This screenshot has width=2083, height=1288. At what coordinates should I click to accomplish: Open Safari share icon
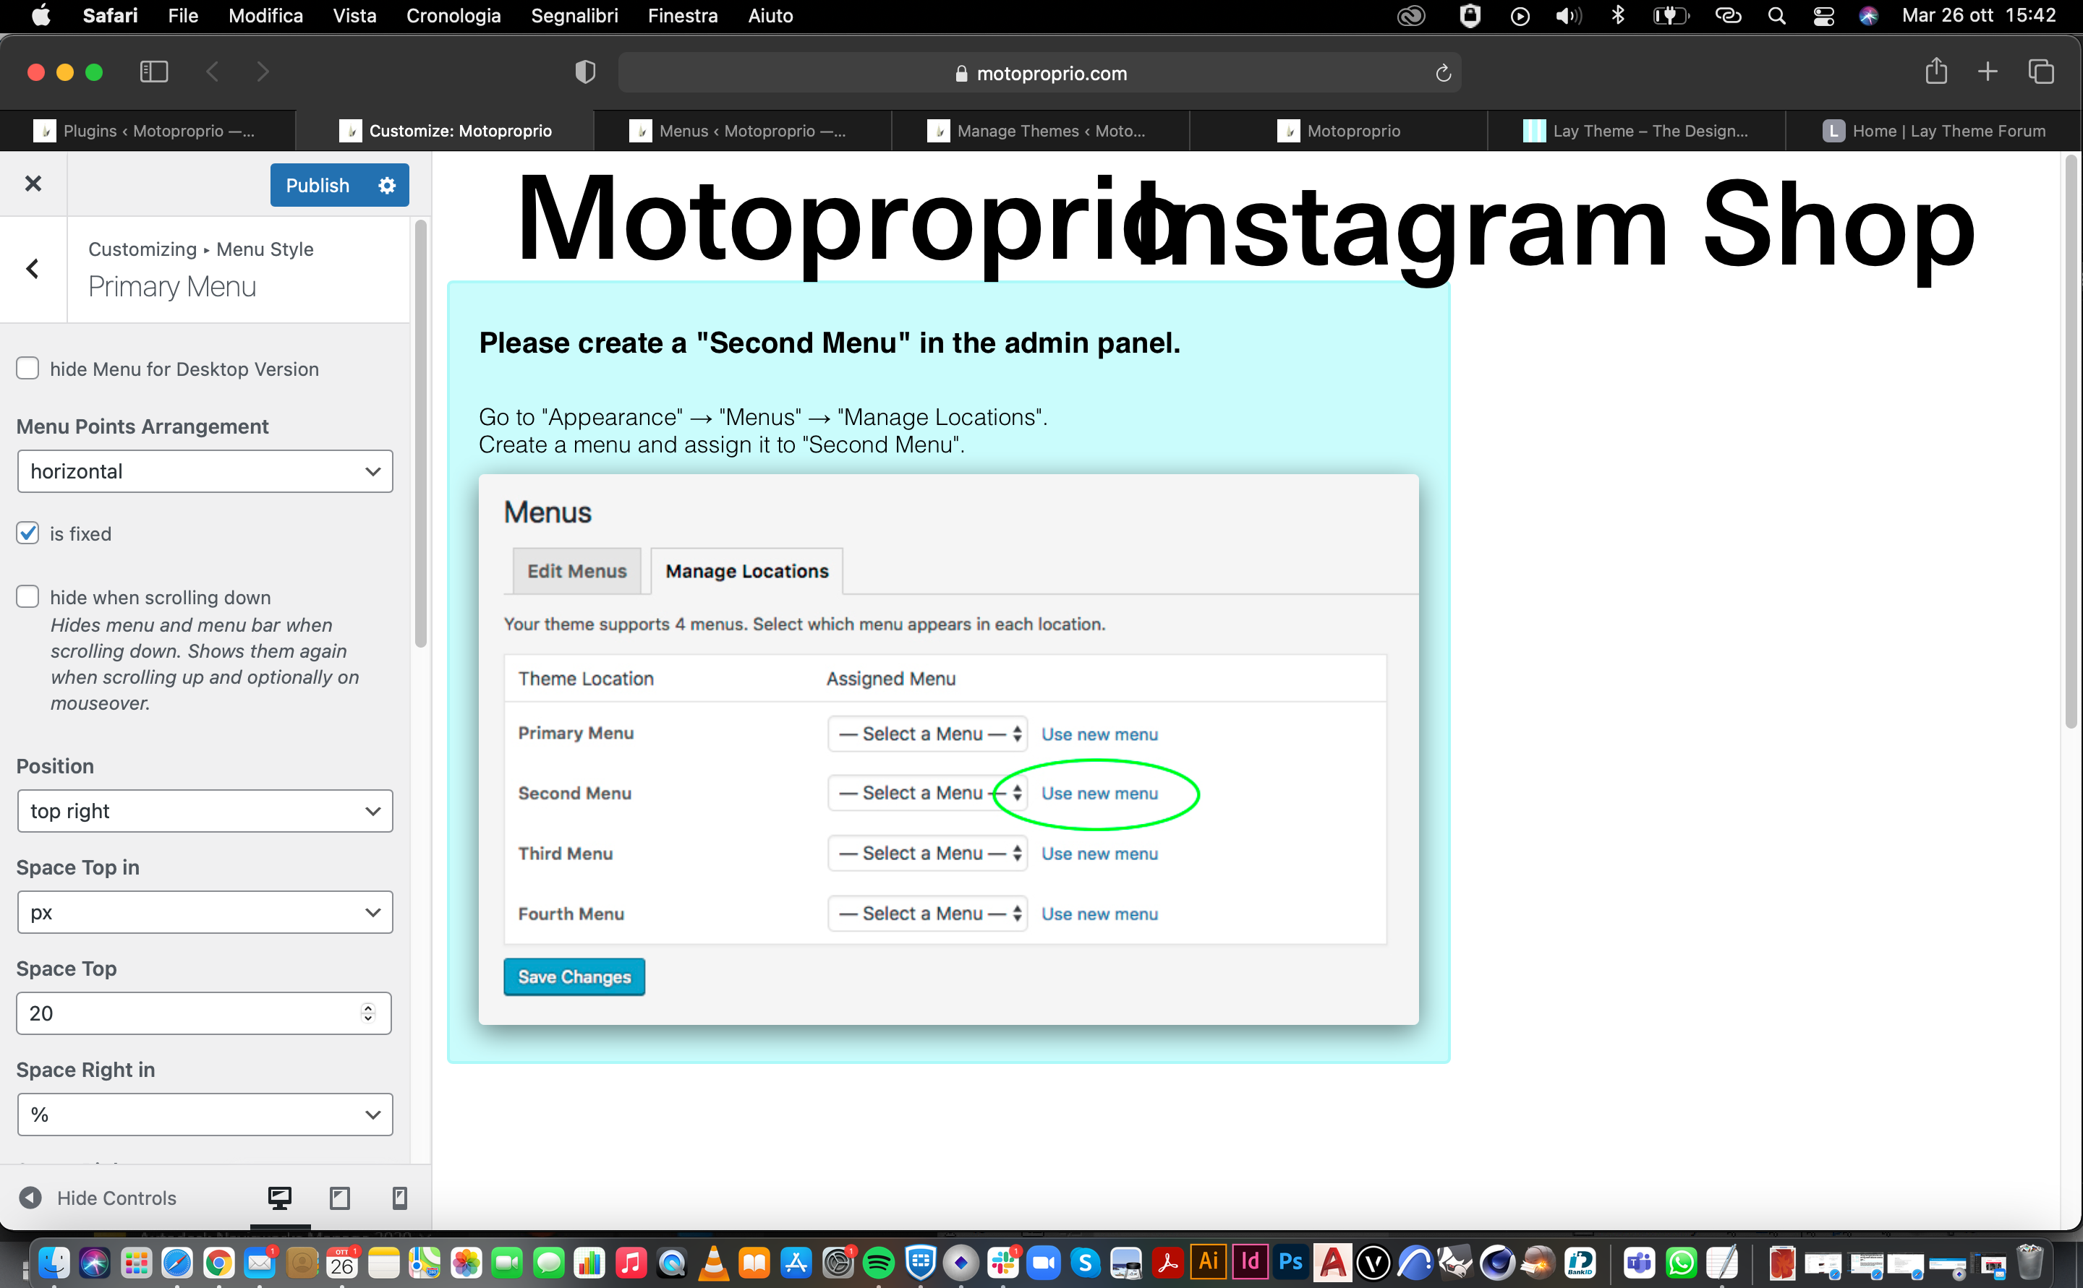tap(1935, 72)
